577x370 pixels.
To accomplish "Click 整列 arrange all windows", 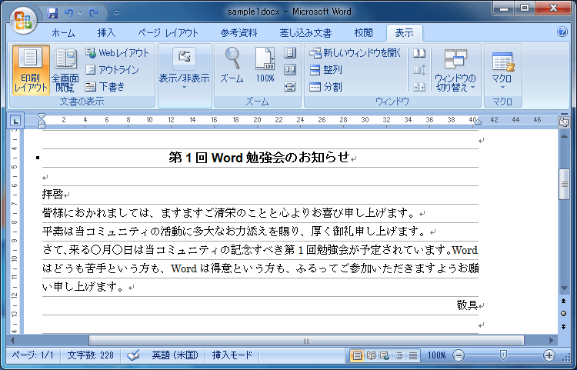I will coord(325,69).
